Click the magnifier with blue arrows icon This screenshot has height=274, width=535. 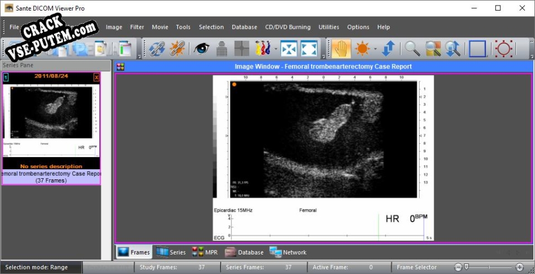453,49
